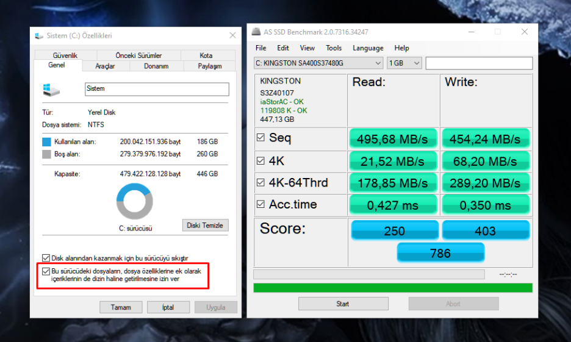Click the AS SSD Benchmark app icon in title bar
571x342 pixels.
256,32
